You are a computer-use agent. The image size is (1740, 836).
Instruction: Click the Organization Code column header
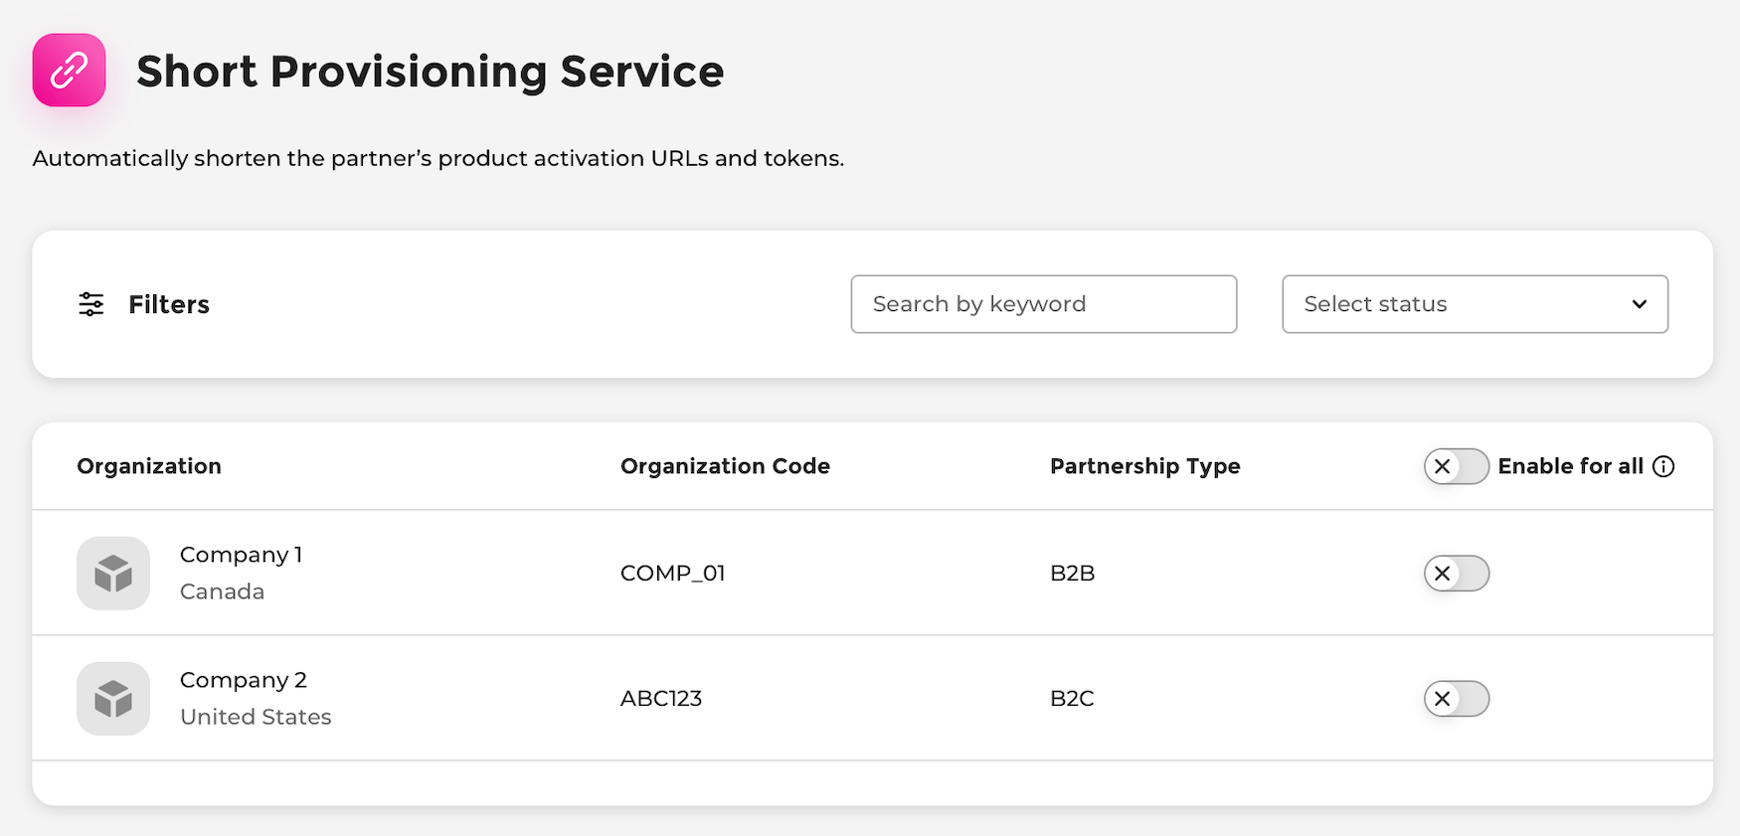coord(725,466)
